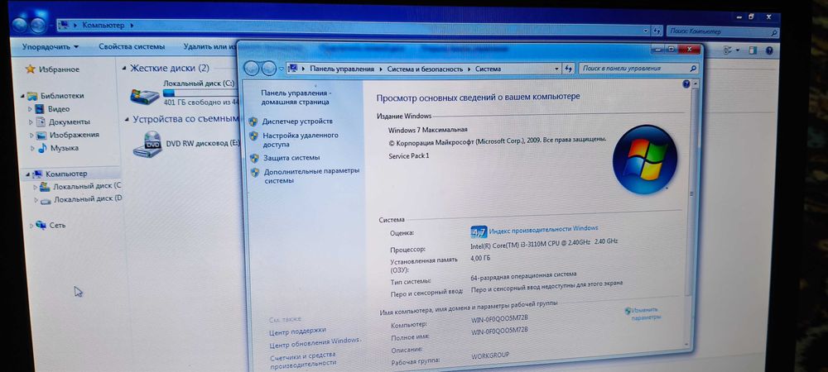Collapse Жесткие диски group header
This screenshot has width=828, height=372.
pyautogui.click(x=125, y=69)
